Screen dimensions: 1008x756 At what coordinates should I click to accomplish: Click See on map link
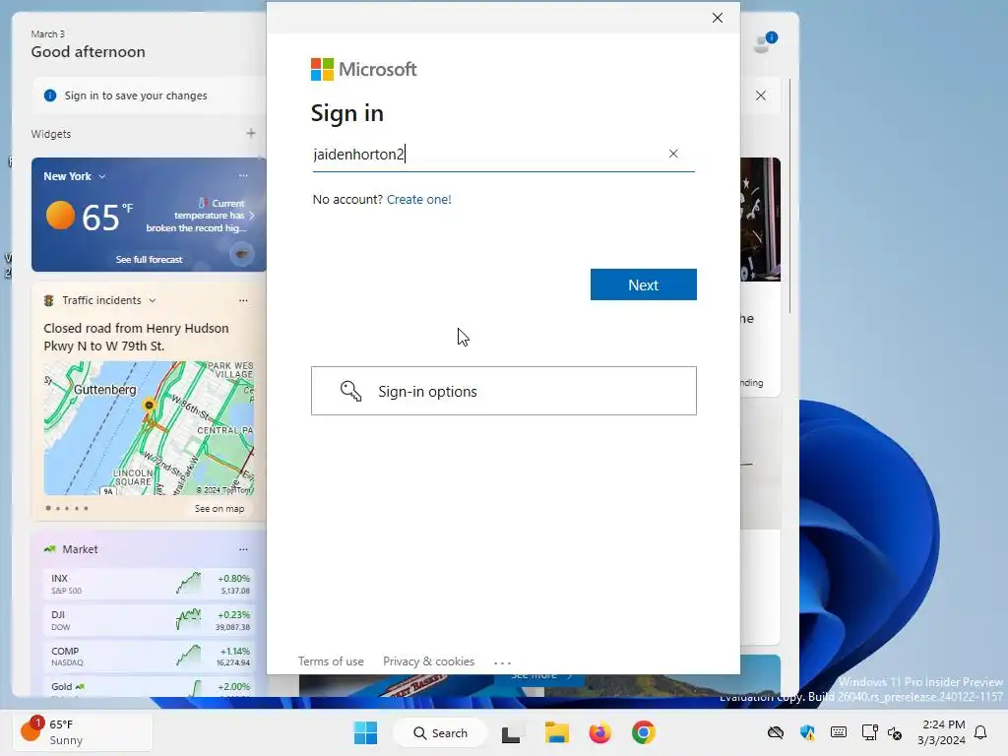[x=220, y=509]
